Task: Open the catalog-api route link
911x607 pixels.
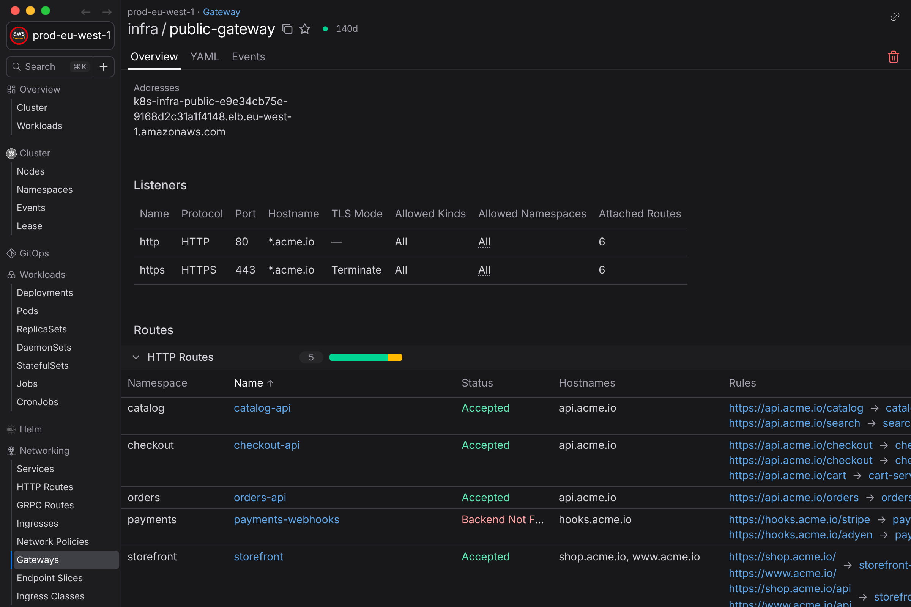Action: tap(262, 408)
